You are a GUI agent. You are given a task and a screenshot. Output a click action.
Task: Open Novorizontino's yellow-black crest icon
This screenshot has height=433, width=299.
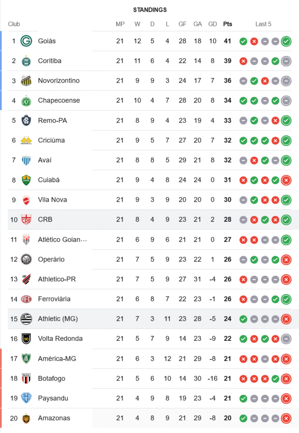coord(27,81)
